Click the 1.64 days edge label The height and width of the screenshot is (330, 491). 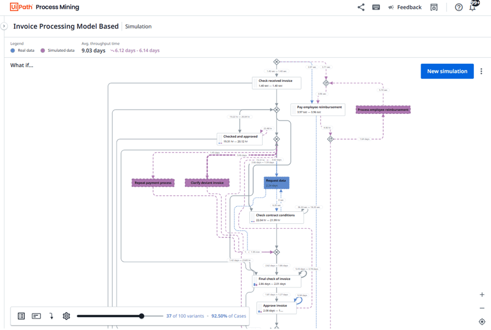pyautogui.click(x=365, y=139)
